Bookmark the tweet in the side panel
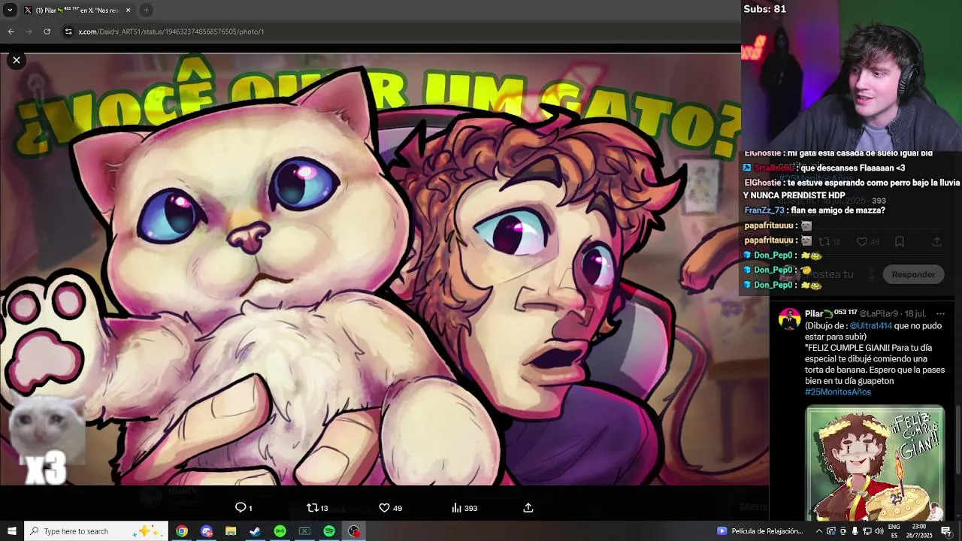Screen dimensions: 962x541 click(900, 242)
